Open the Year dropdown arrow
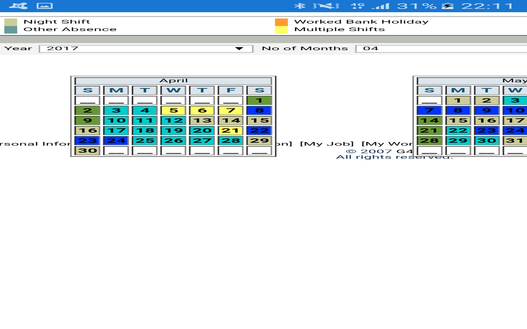This screenshot has height=329, width=527. coord(239,49)
